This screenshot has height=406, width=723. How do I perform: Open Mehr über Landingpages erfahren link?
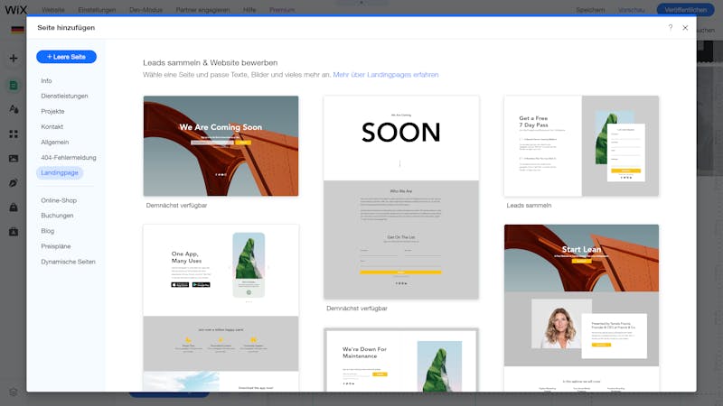pos(386,75)
